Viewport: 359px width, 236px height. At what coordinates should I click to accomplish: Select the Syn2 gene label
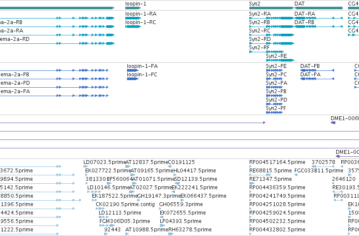pos(255,4)
